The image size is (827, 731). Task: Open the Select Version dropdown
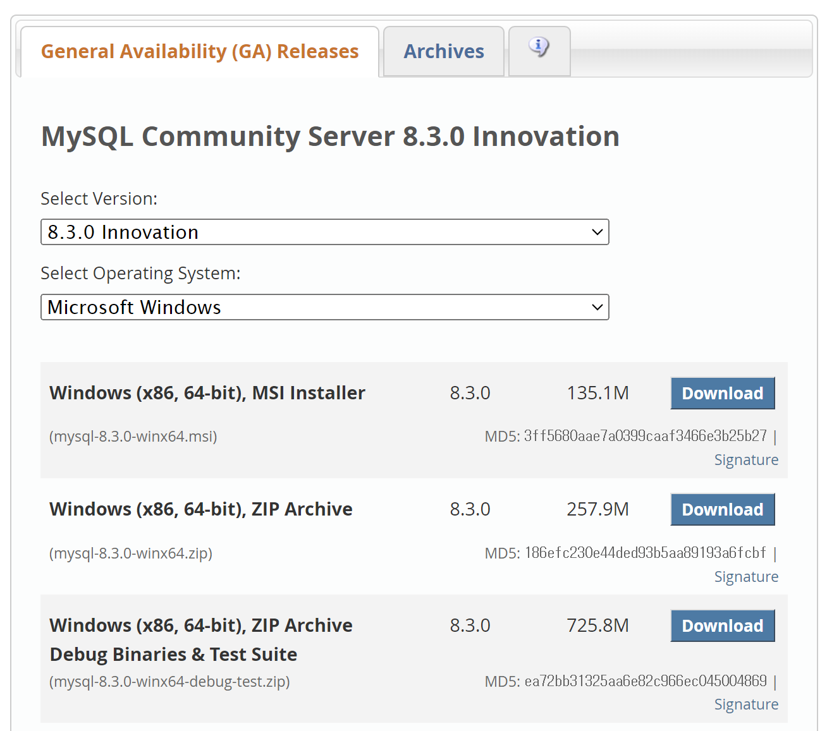[325, 232]
